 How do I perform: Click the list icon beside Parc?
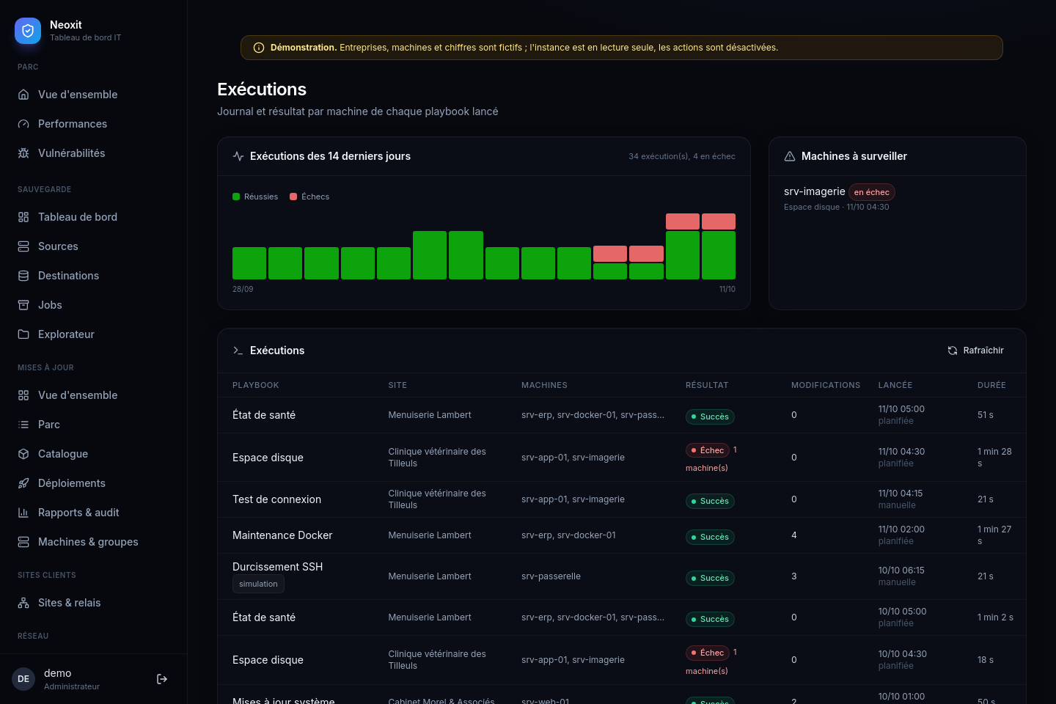[23, 425]
